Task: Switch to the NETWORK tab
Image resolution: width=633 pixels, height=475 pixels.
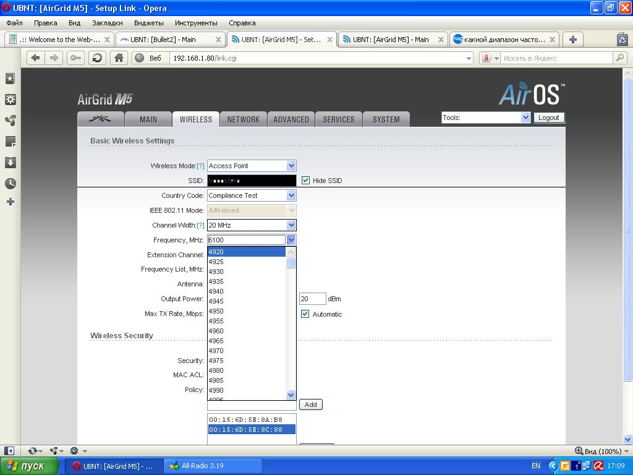Action: tap(243, 119)
